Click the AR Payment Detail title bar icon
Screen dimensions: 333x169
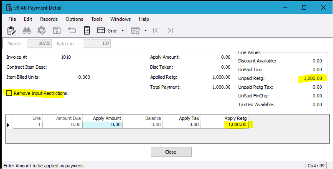point(9,7)
